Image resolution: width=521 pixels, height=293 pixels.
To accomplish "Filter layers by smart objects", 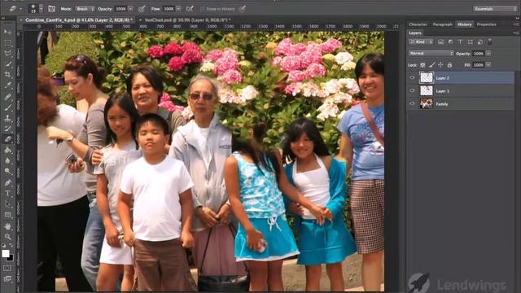I will [479, 42].
